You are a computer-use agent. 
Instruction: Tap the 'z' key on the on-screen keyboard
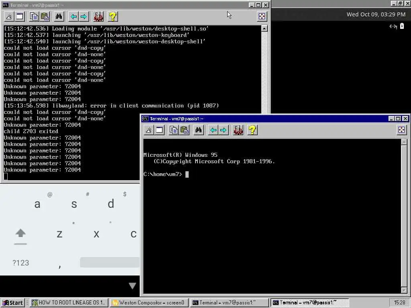tap(59, 234)
